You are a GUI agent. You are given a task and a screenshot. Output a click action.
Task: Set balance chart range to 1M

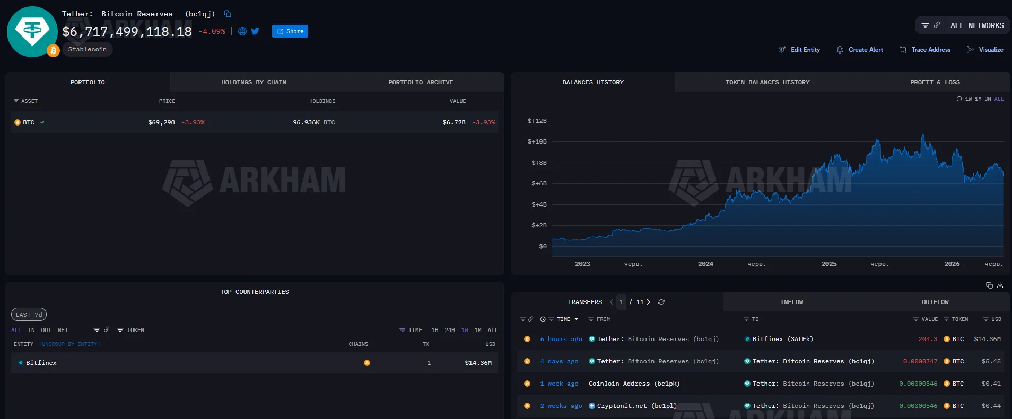point(978,99)
